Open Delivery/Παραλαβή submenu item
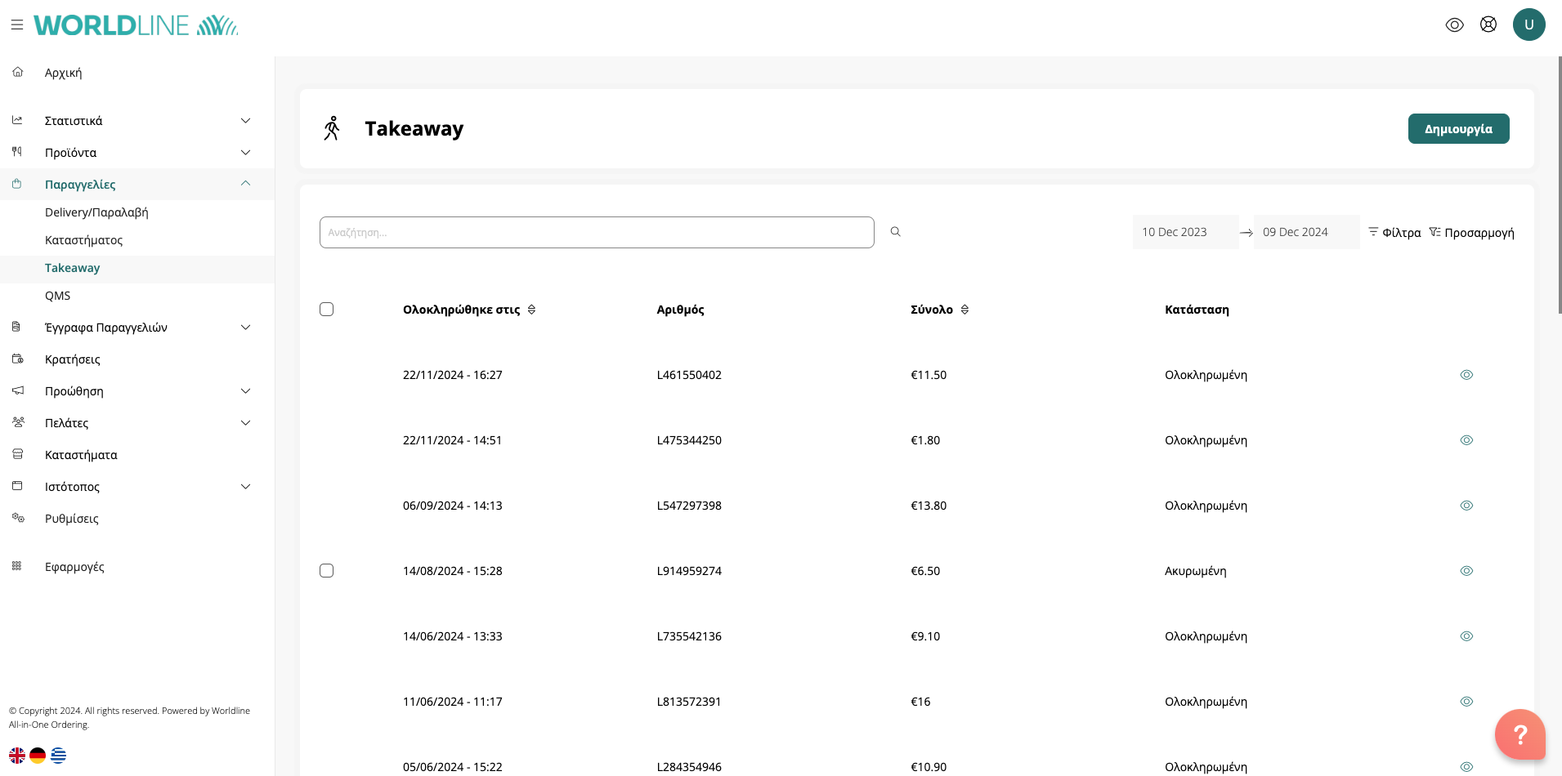This screenshot has width=1562, height=776. pos(96,212)
